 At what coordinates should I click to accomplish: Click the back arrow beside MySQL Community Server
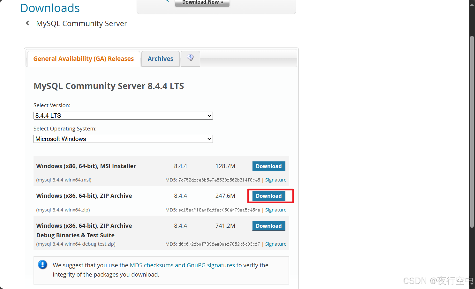pos(27,23)
